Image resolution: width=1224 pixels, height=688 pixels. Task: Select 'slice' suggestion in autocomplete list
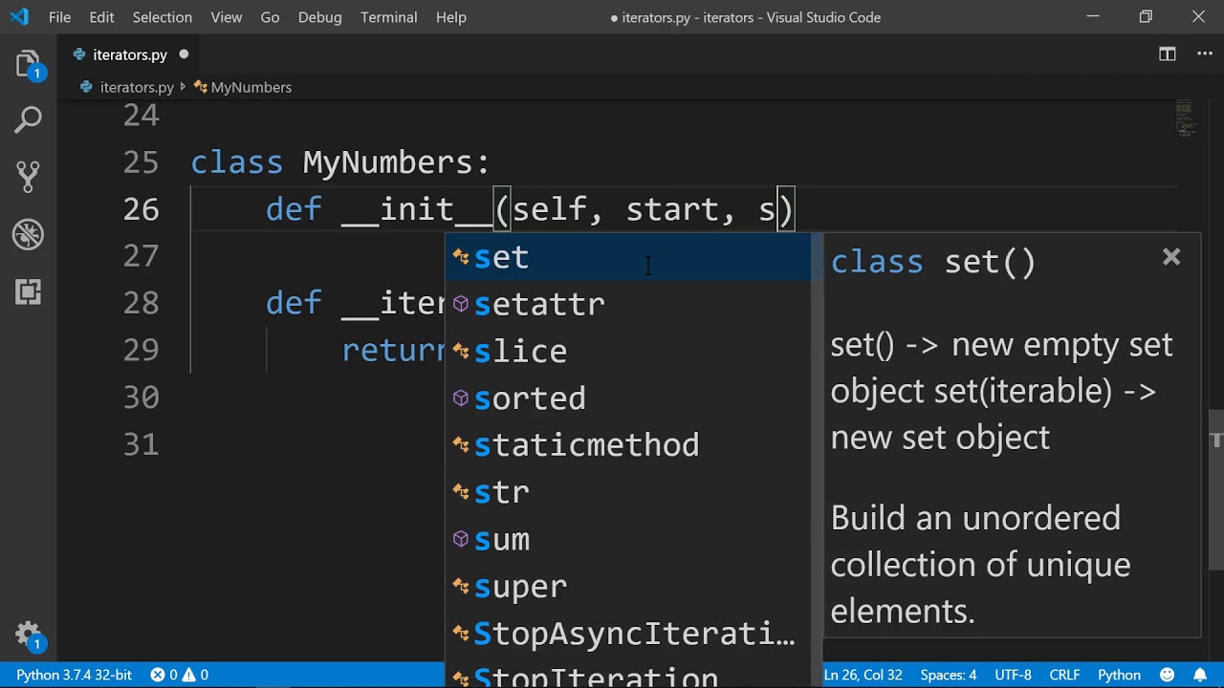[628, 351]
